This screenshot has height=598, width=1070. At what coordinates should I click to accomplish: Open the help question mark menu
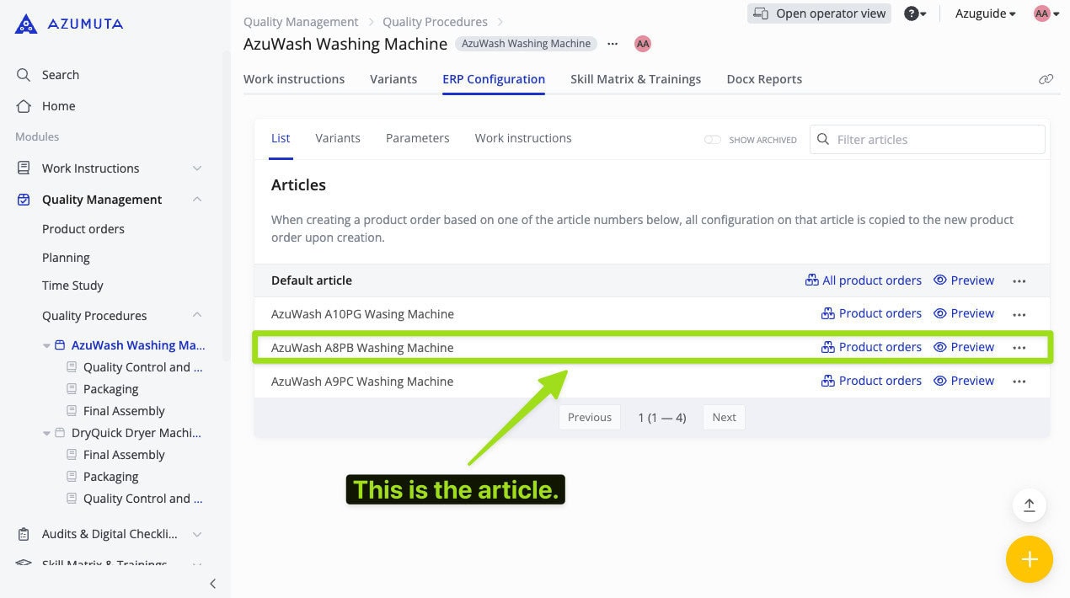[913, 13]
